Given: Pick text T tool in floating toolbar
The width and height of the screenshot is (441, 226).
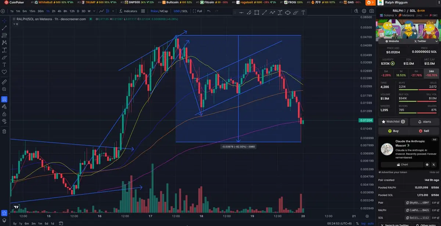Looking at the screenshot, I should click(303, 13).
